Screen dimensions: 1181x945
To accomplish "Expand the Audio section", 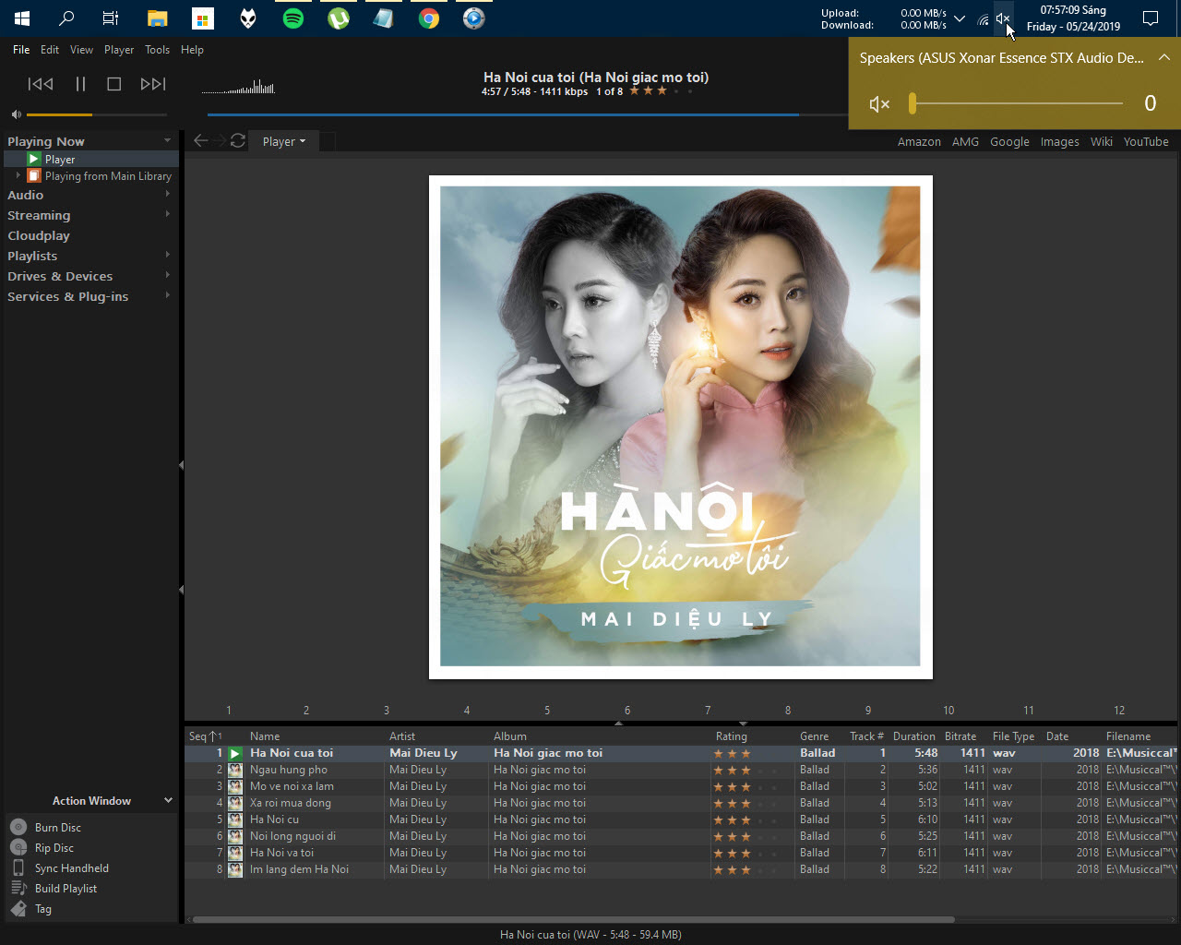I will tap(167, 195).
